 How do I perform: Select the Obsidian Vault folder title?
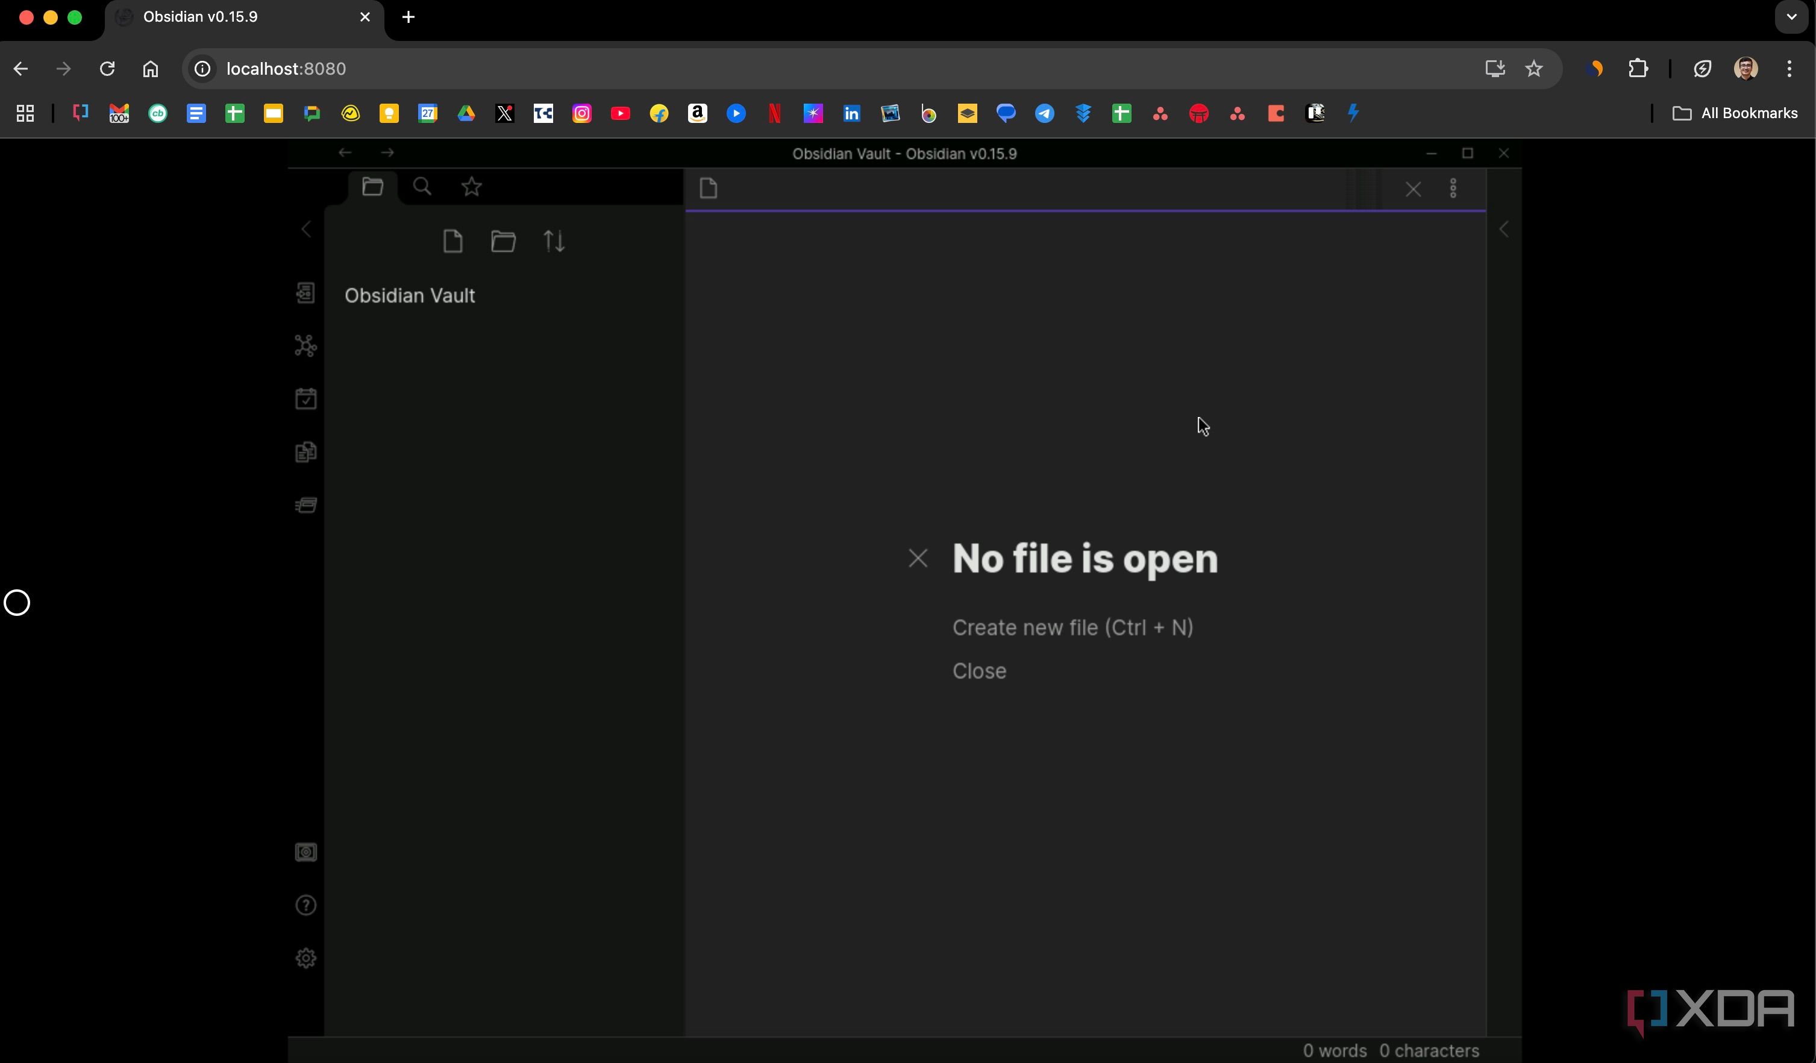click(409, 295)
